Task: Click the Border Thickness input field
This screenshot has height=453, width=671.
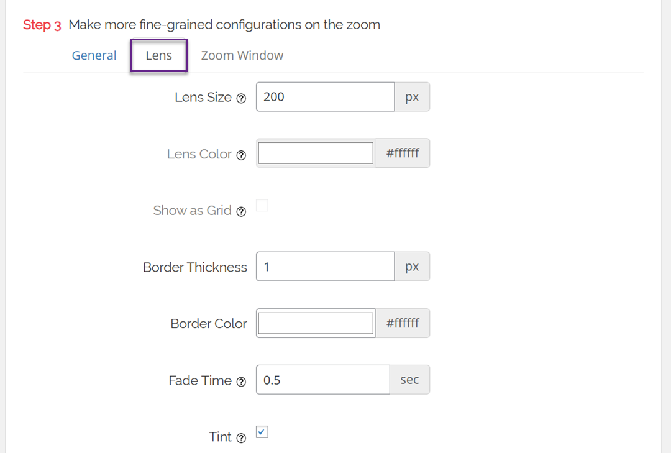Action: pyautogui.click(x=325, y=267)
